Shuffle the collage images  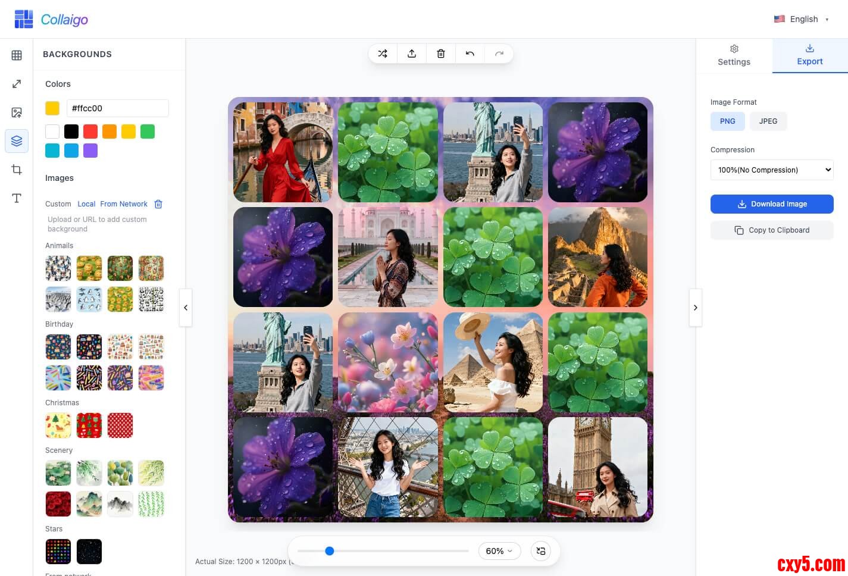click(x=383, y=54)
